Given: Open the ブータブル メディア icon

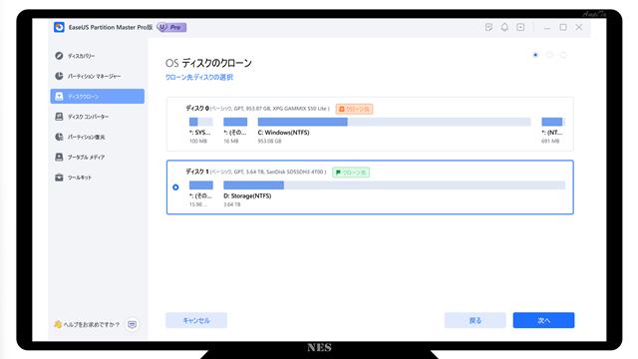Looking at the screenshot, I should pyautogui.click(x=59, y=158).
